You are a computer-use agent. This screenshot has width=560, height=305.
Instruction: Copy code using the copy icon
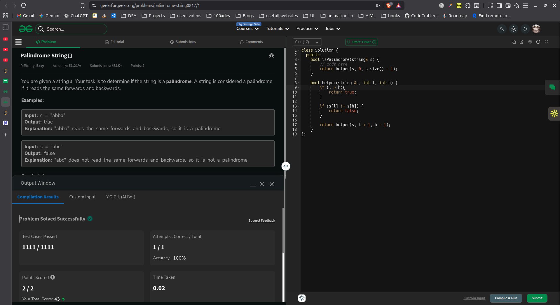[514, 42]
